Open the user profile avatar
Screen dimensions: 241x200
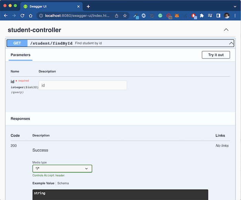point(227,15)
